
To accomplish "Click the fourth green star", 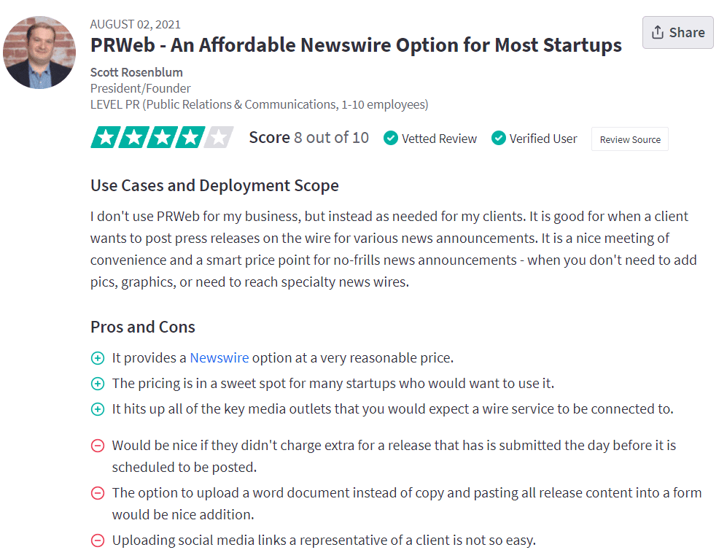I will (190, 137).
